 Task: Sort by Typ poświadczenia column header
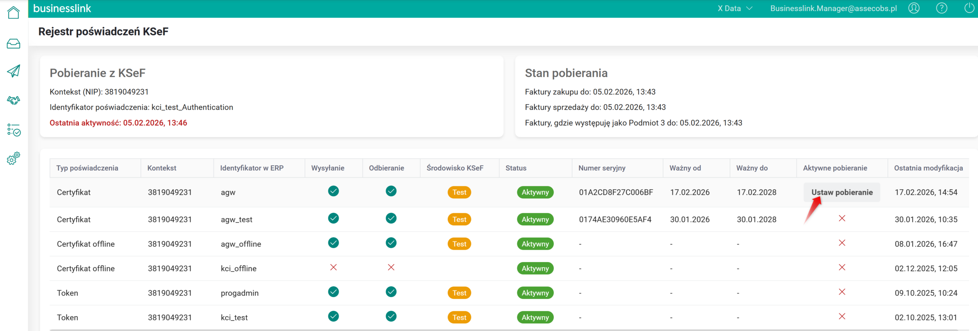coord(87,168)
